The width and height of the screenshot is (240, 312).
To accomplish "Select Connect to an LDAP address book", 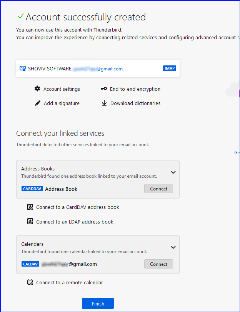I will [x=75, y=222].
